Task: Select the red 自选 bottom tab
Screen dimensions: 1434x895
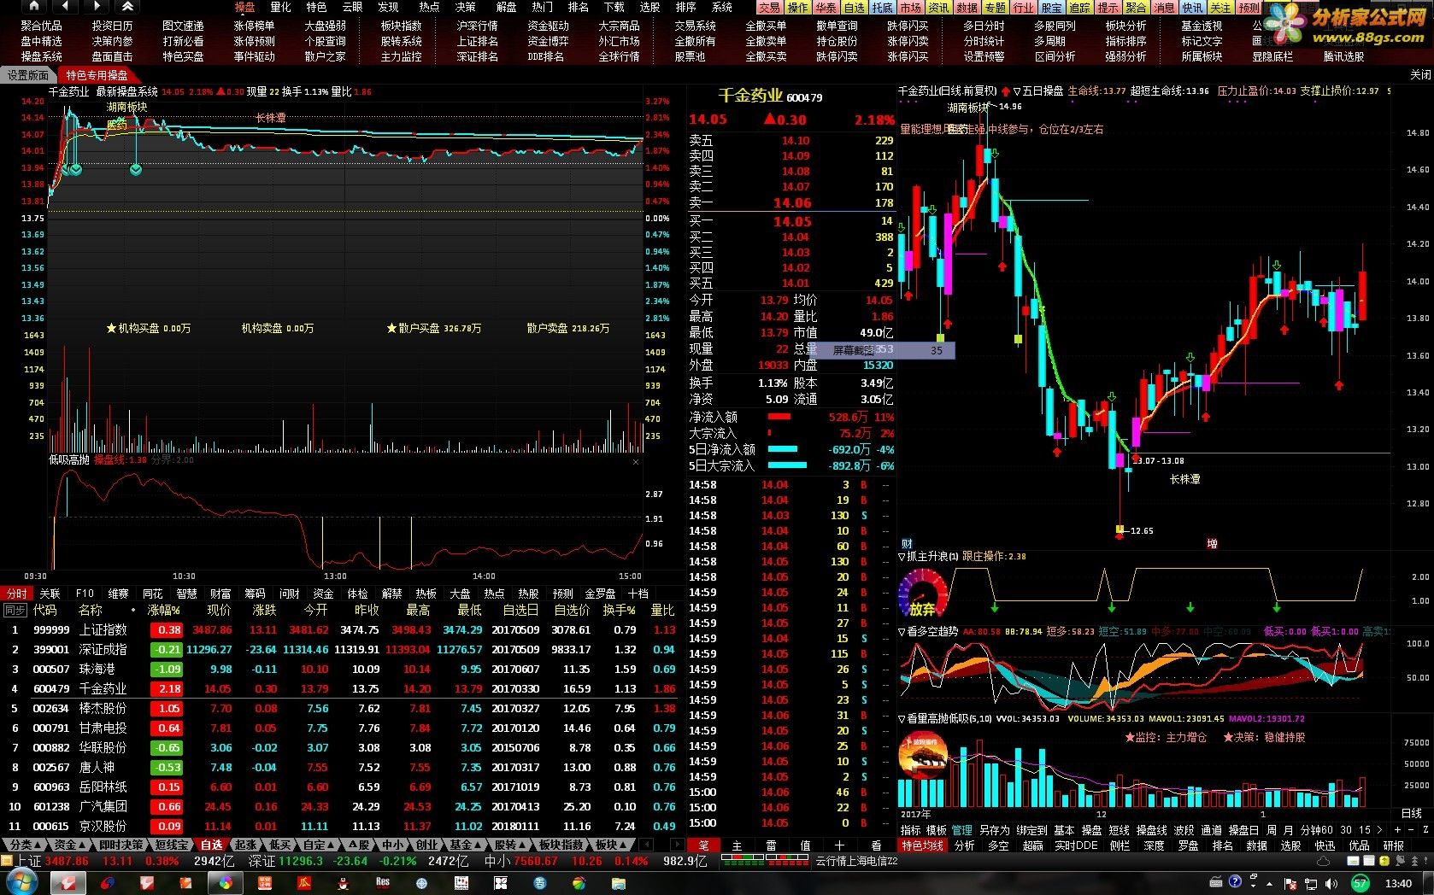Action: point(211,845)
